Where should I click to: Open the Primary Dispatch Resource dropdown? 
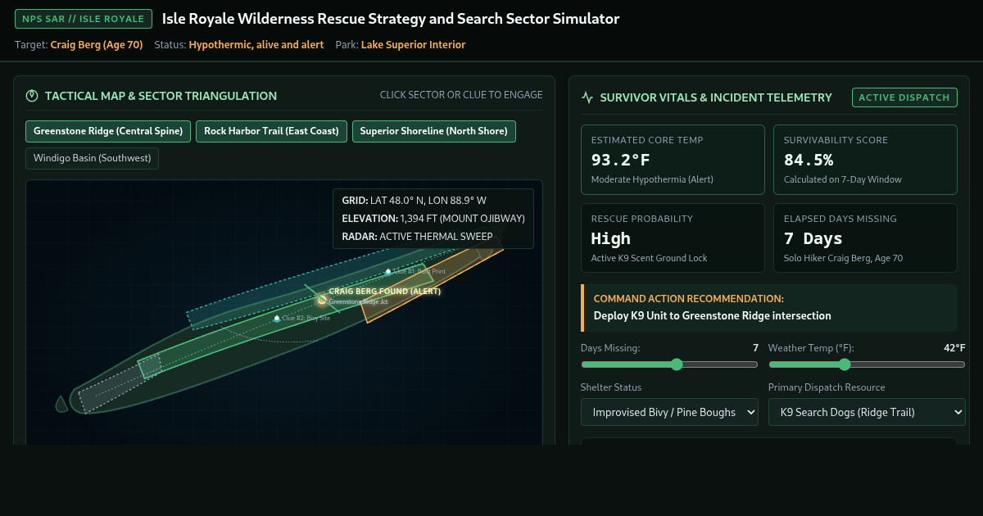[867, 413]
